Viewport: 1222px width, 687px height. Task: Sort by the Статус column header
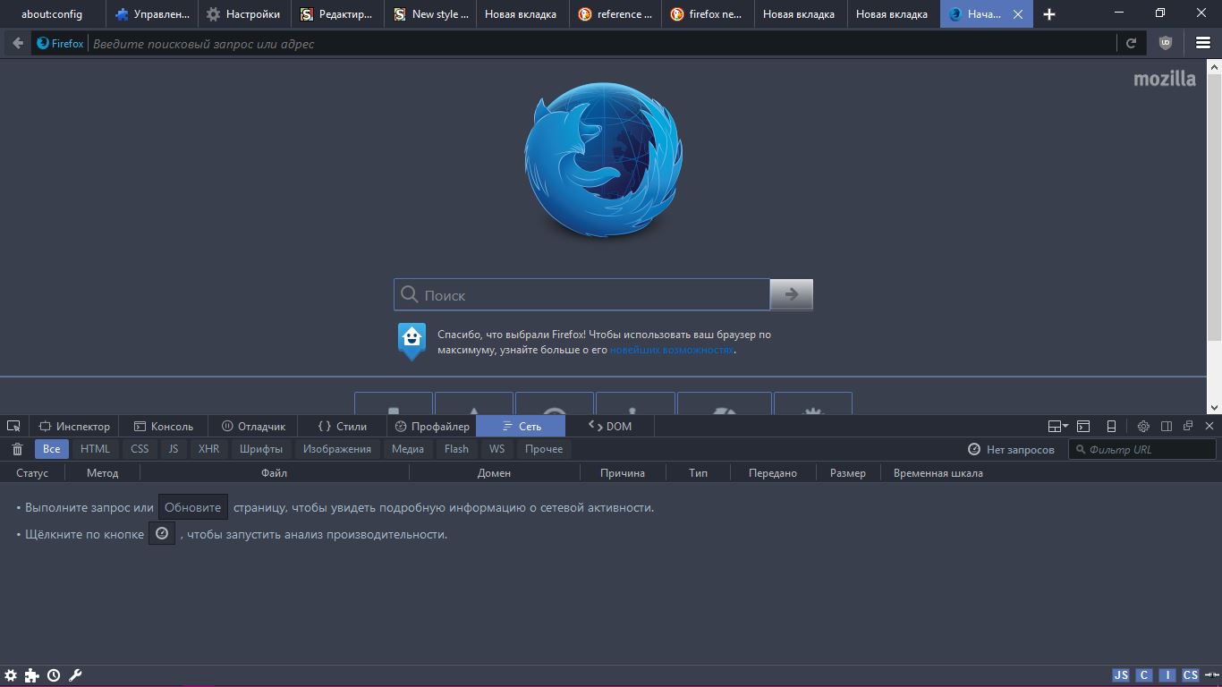[x=32, y=473]
